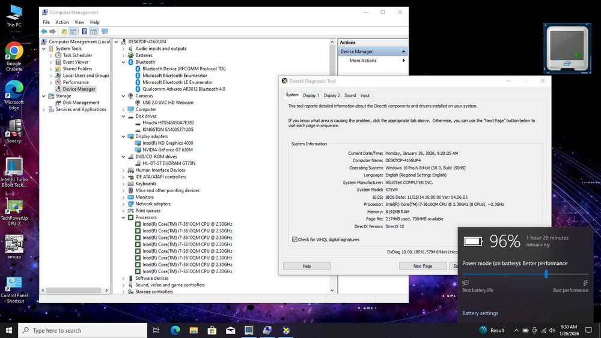Viewport: 601px width, 338px height.
Task: Open Battery settings link
Action: point(480,313)
